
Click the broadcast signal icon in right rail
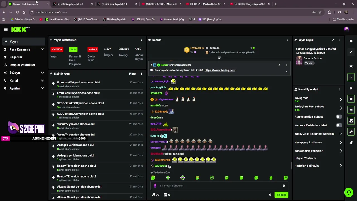351,110
